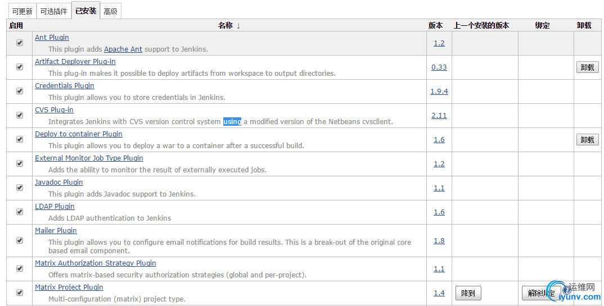Screen dimensions: 604x306
Task: Open the Apache Ant link
Action: [123, 49]
